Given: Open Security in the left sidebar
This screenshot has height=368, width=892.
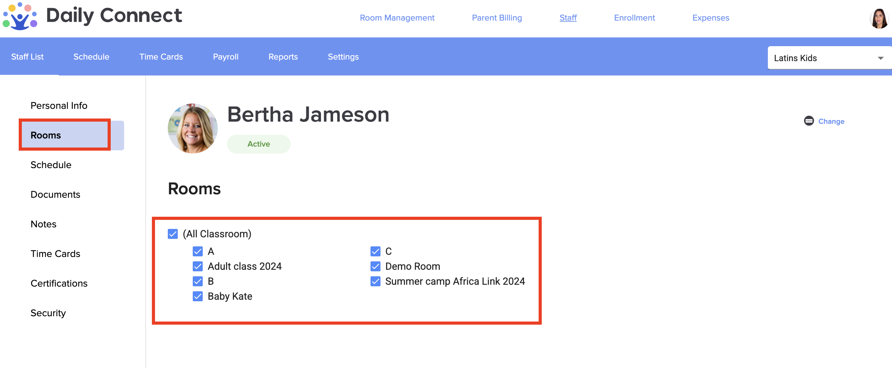Looking at the screenshot, I should [x=48, y=313].
